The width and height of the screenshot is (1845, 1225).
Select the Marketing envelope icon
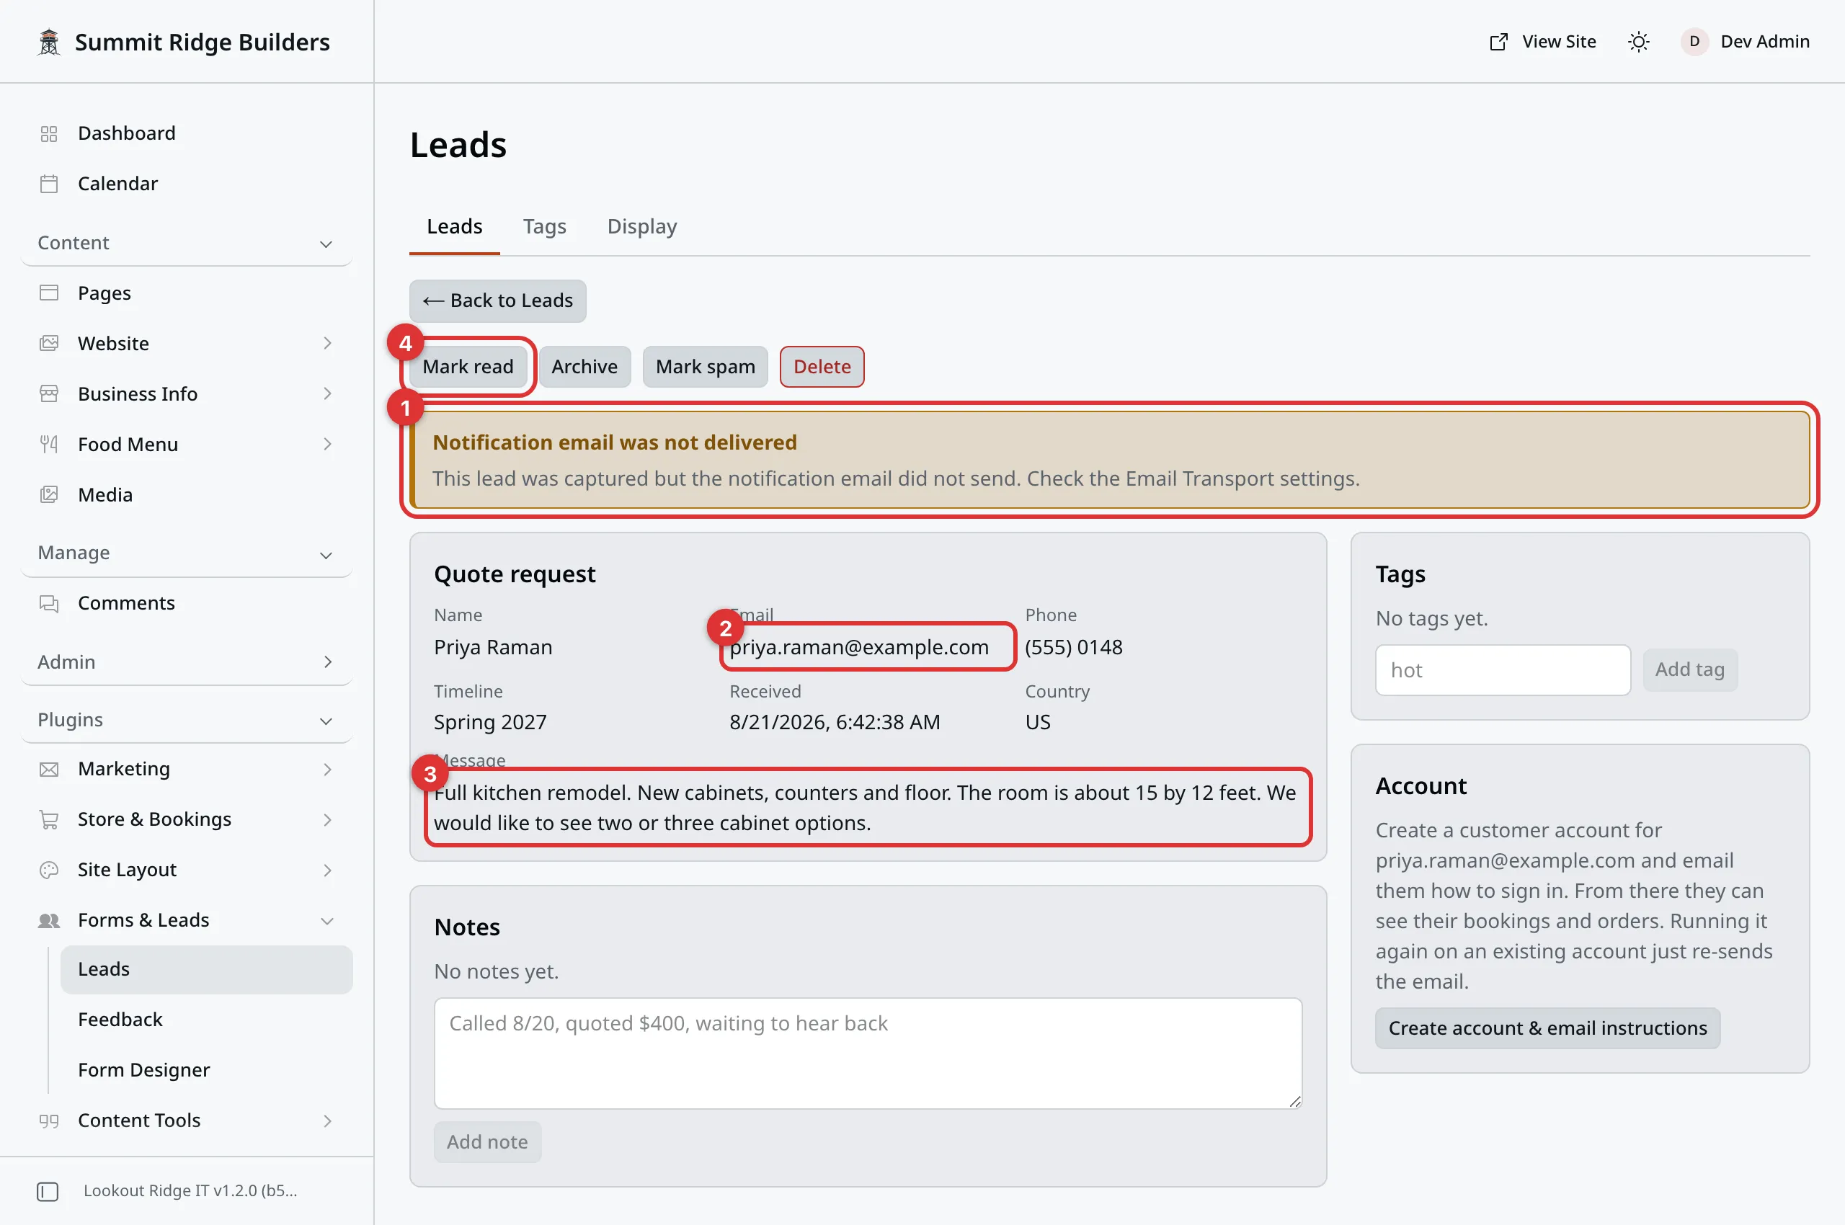tap(48, 770)
